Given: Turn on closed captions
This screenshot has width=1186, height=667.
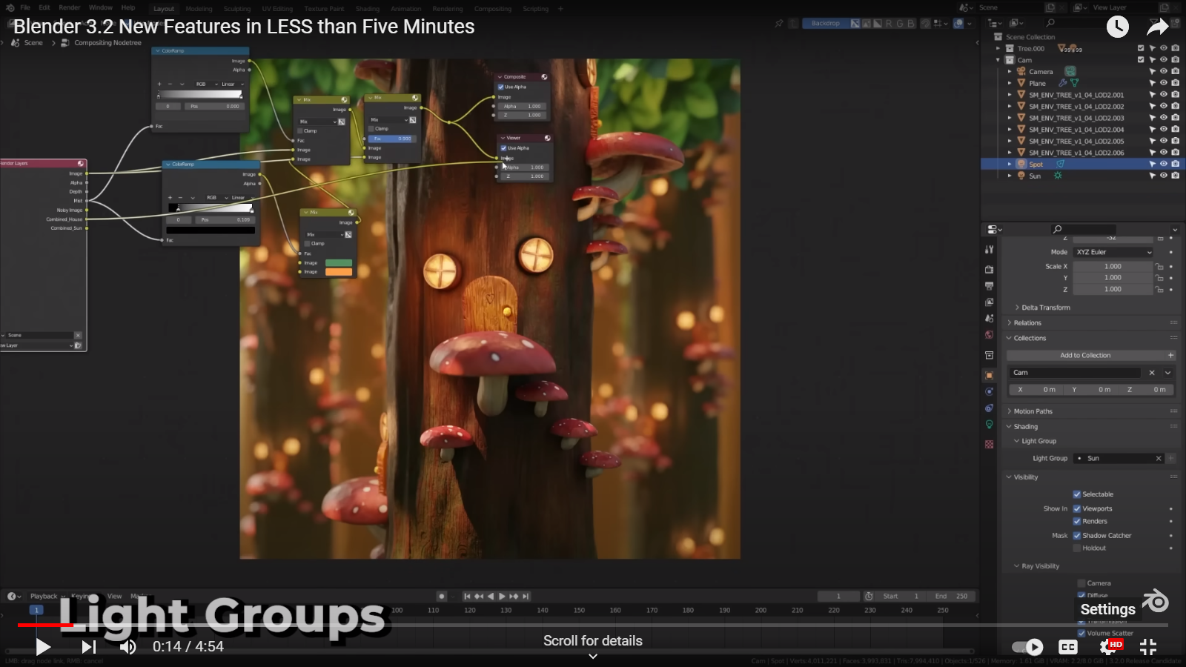Looking at the screenshot, I should (x=1067, y=647).
